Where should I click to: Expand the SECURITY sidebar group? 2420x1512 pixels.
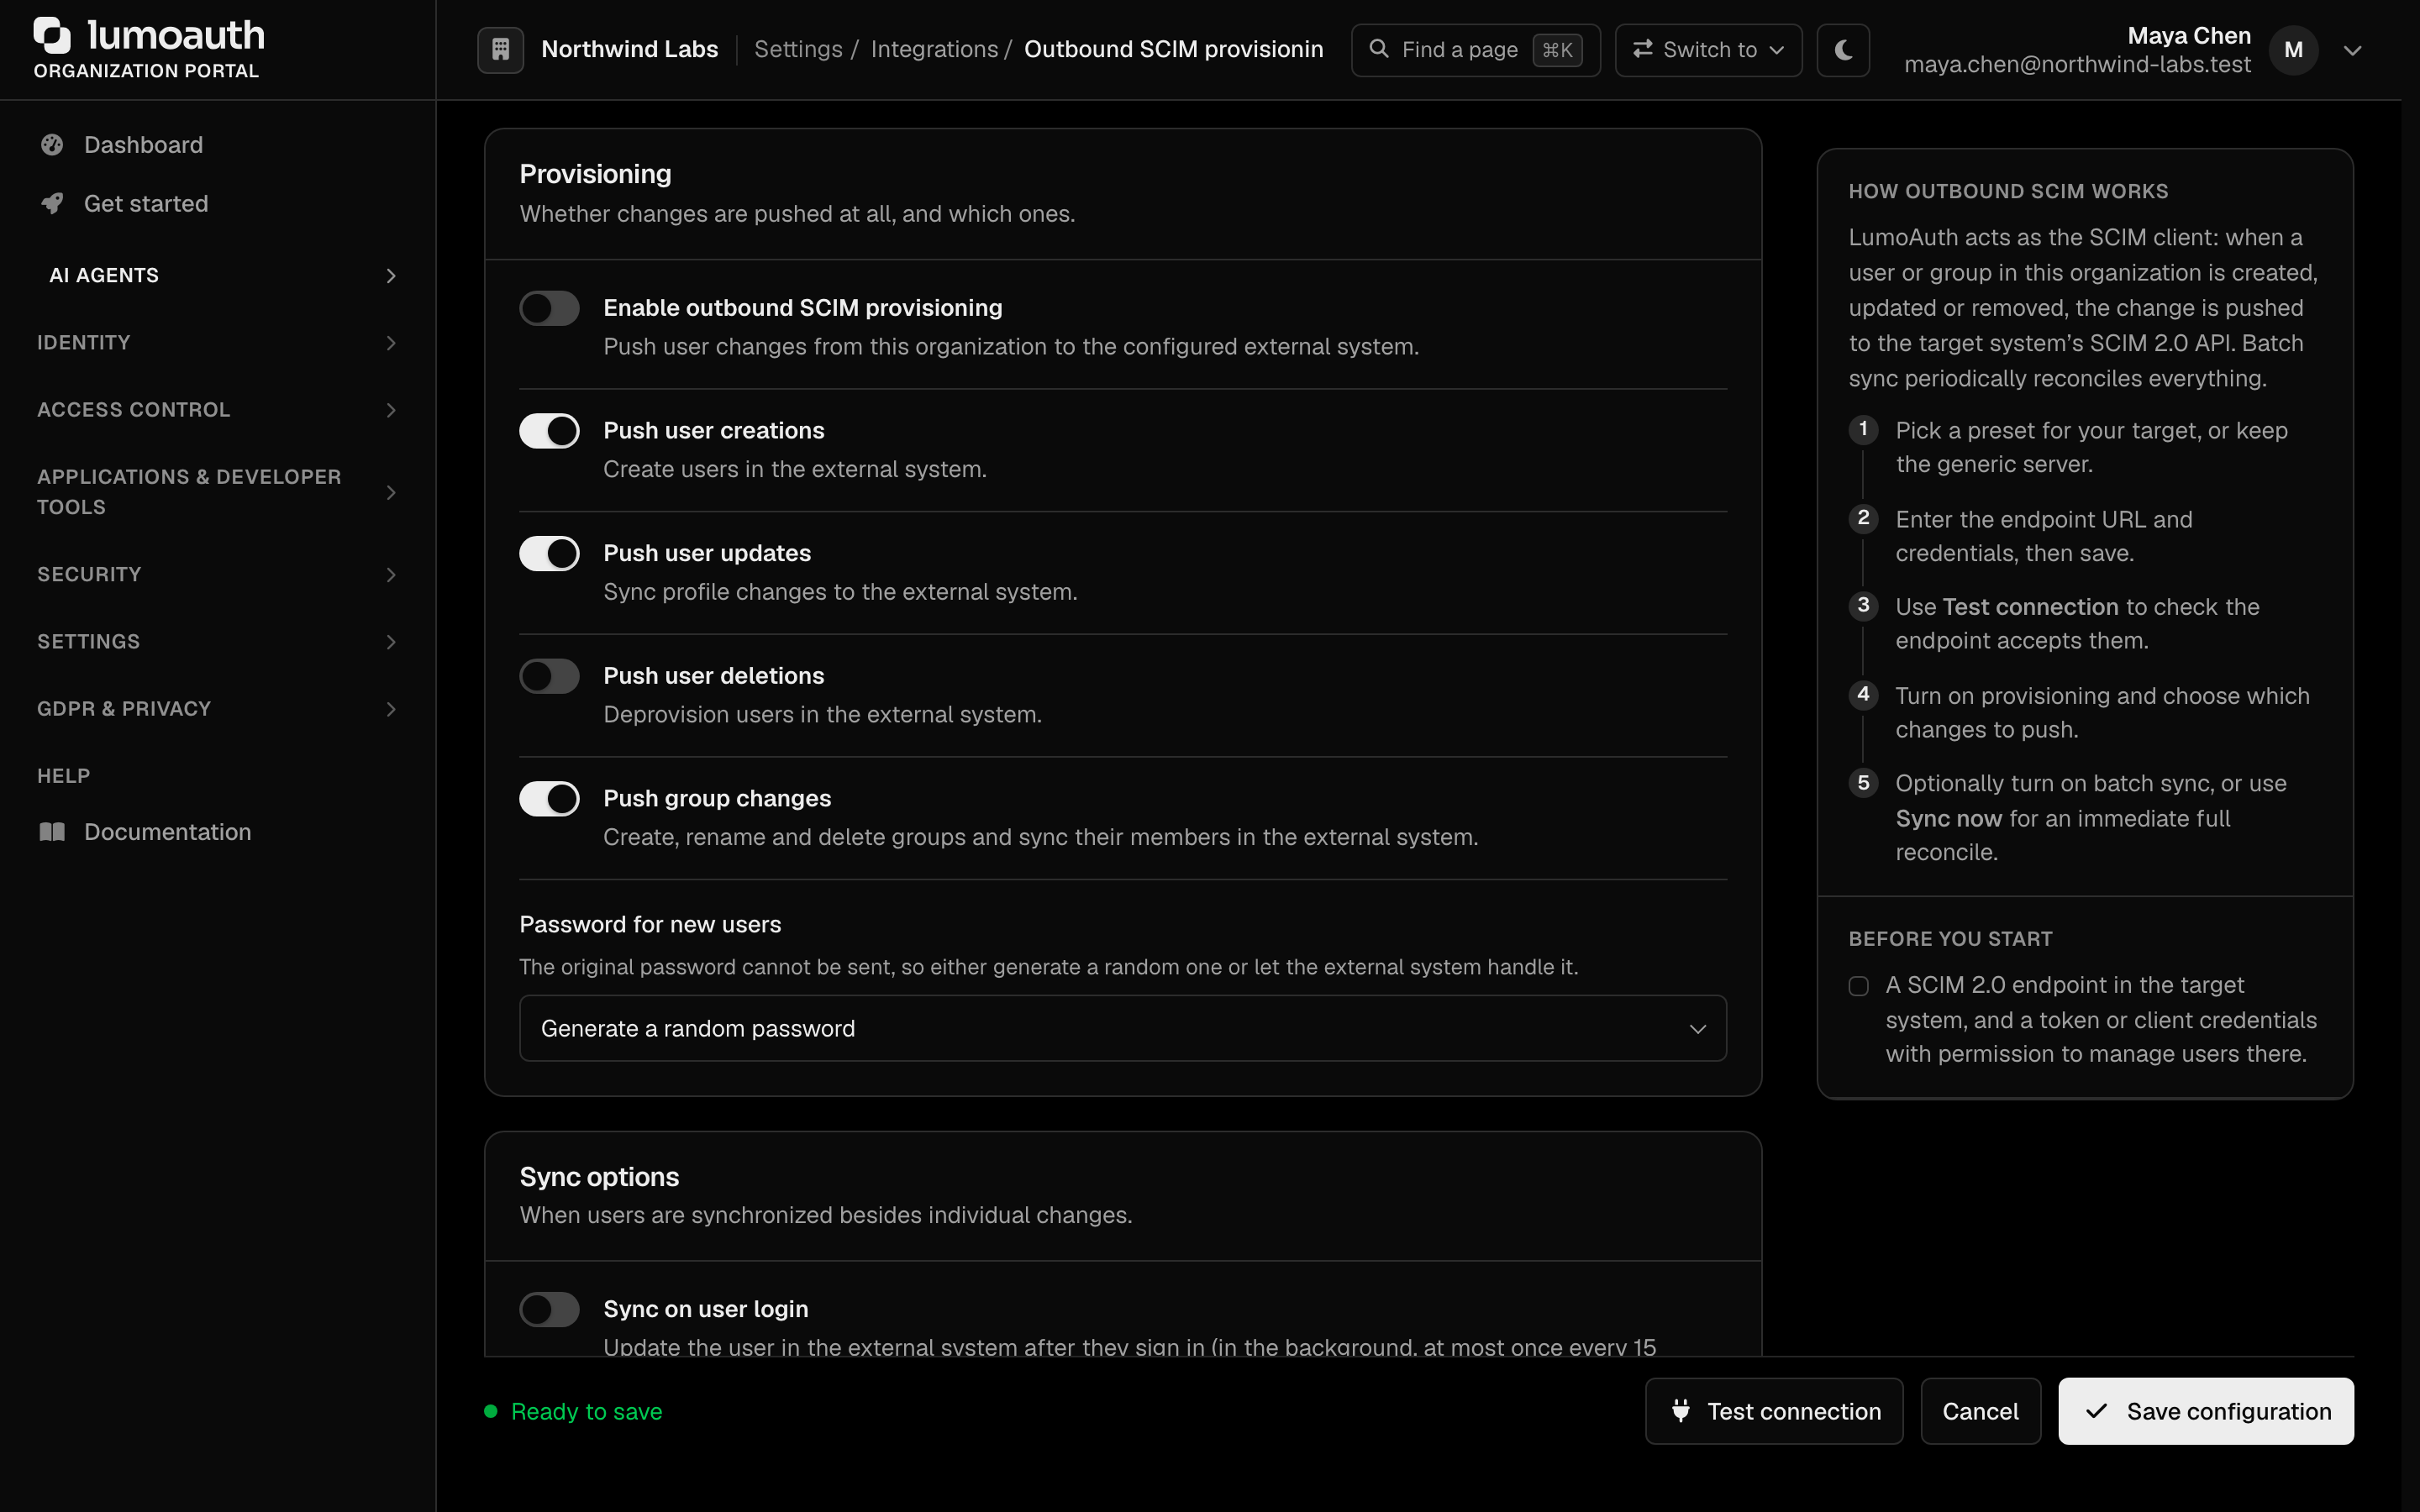218,574
